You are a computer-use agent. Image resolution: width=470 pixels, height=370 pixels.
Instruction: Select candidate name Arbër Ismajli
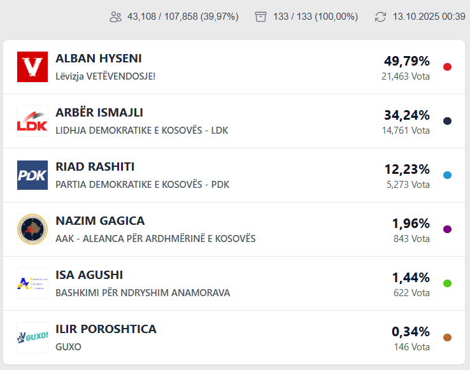click(x=99, y=113)
